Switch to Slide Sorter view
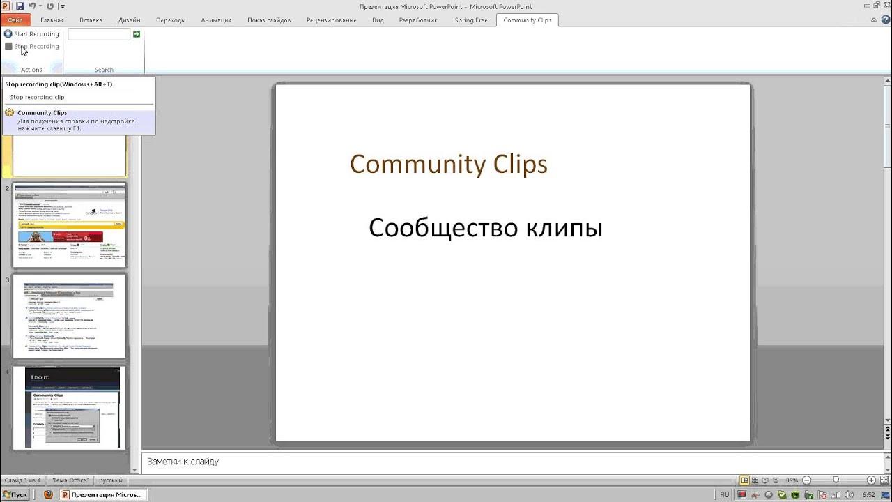 click(x=755, y=480)
